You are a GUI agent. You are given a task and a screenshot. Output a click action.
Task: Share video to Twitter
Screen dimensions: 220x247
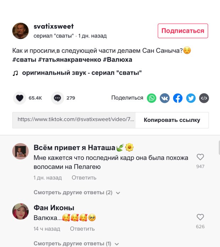tap(191, 98)
